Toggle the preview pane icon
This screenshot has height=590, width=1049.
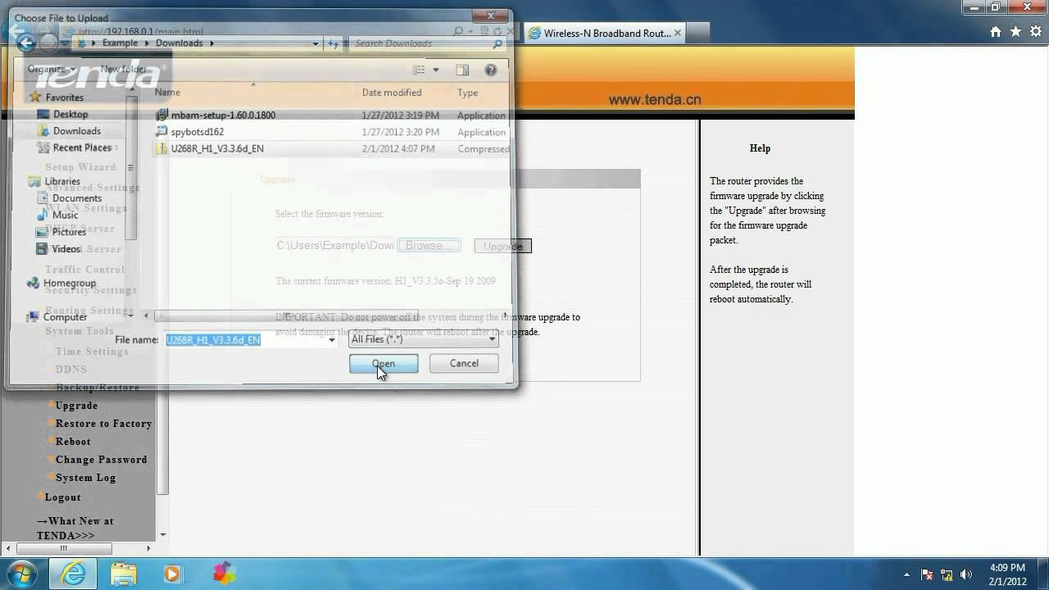click(x=462, y=70)
